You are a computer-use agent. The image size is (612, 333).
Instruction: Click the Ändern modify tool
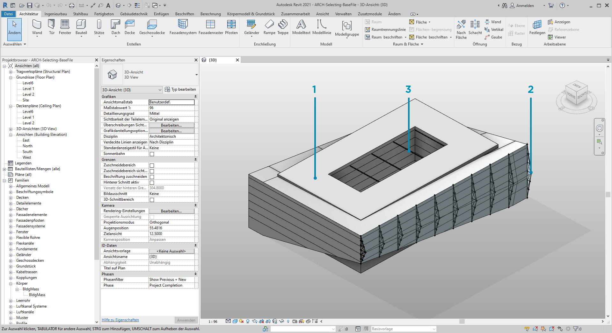[14, 29]
